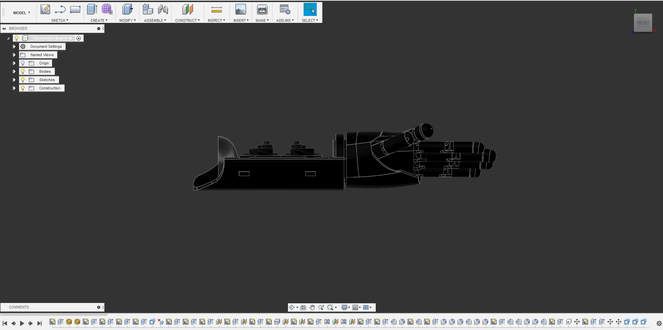Click the first sketch feature in timeline

52,322
